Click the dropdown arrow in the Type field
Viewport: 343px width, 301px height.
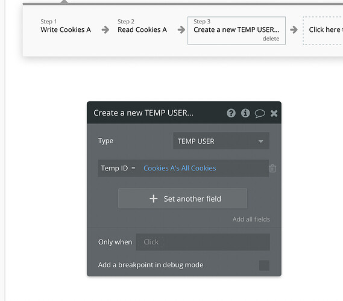pyautogui.click(x=261, y=141)
